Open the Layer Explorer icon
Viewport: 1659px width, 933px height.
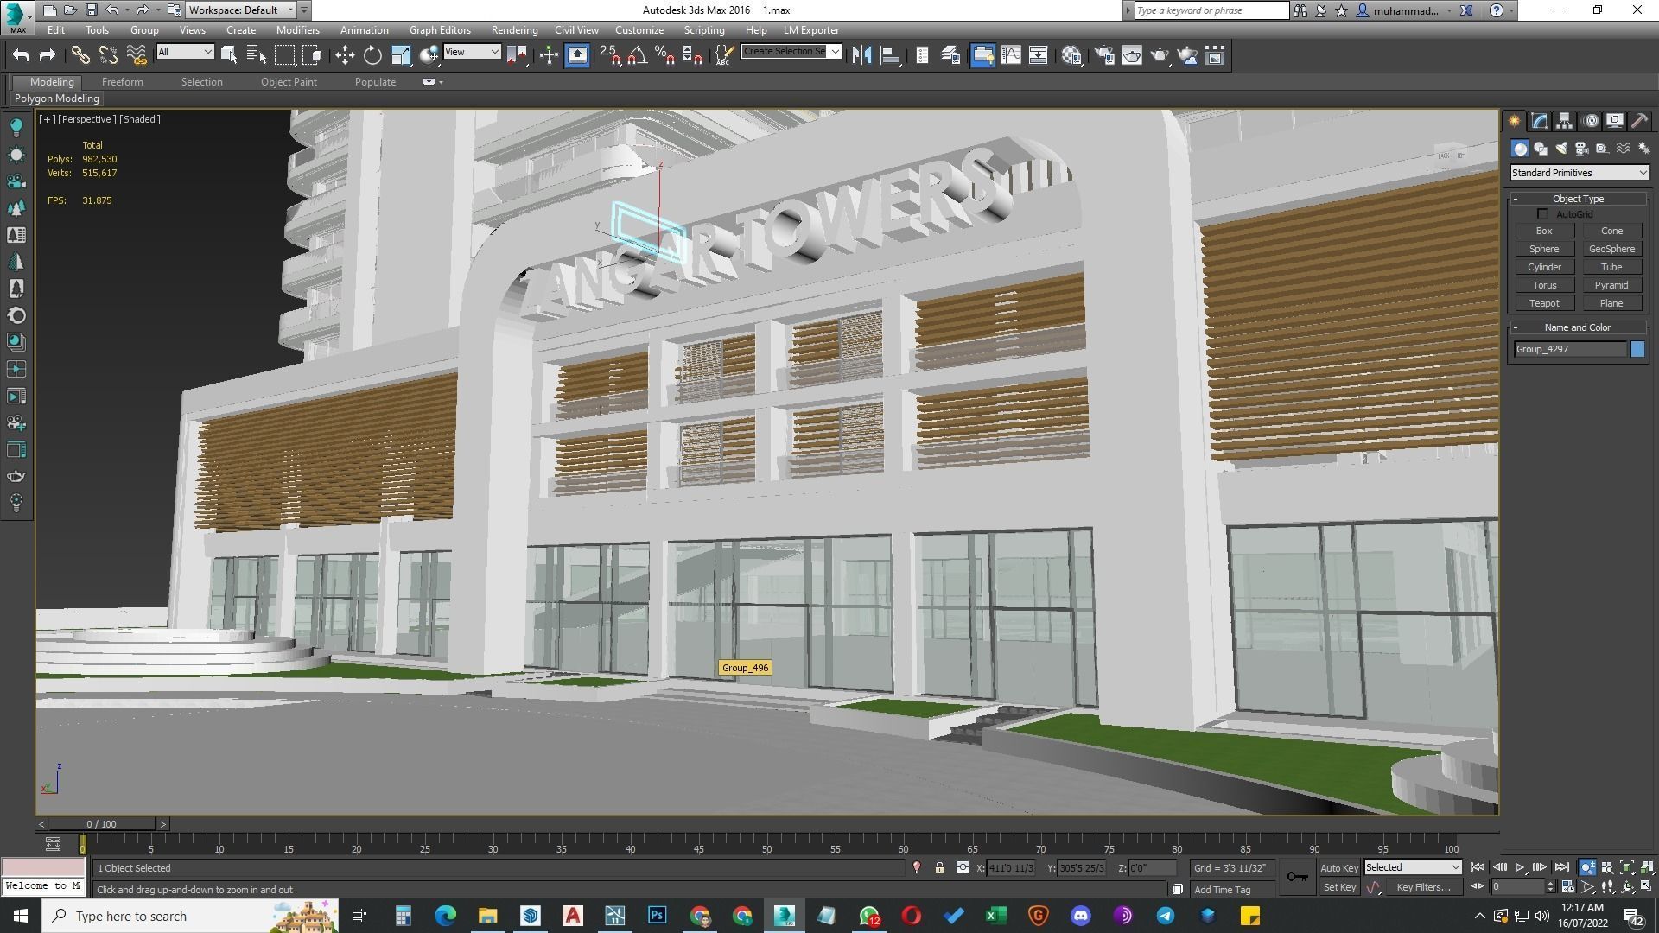click(x=950, y=55)
